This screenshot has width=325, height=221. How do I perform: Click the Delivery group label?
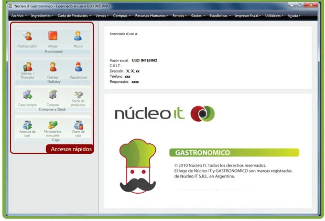[54, 82]
